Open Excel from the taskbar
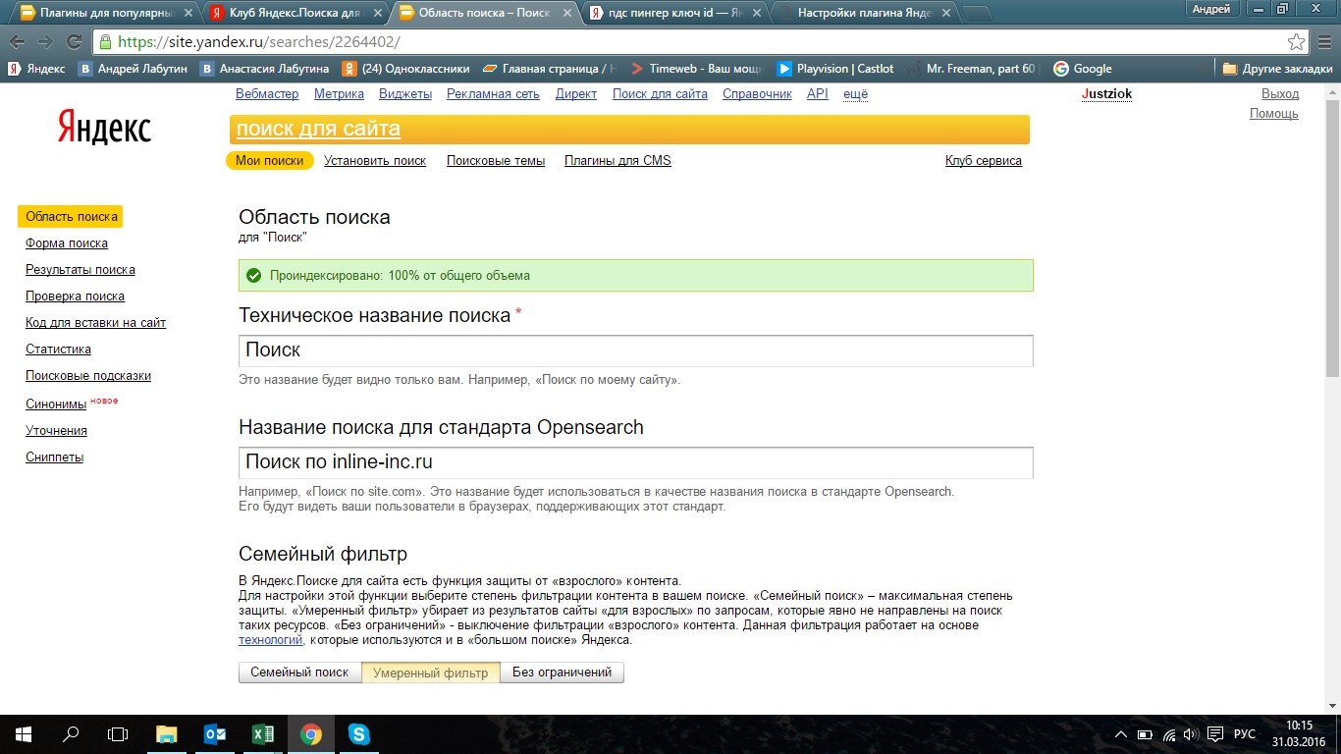Image resolution: width=1341 pixels, height=754 pixels. (262, 734)
